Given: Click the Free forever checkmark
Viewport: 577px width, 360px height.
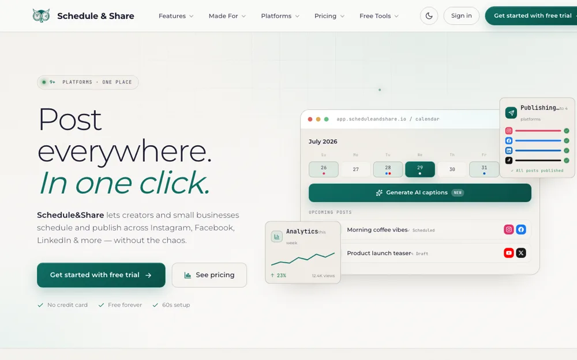Looking at the screenshot, I should tap(101, 305).
